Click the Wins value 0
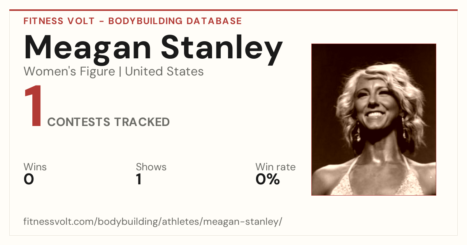Screen dimensions: 467x245 [x=29, y=179]
